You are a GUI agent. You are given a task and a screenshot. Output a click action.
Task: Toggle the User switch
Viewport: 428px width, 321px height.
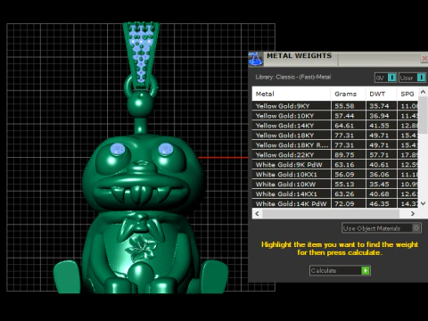point(412,78)
